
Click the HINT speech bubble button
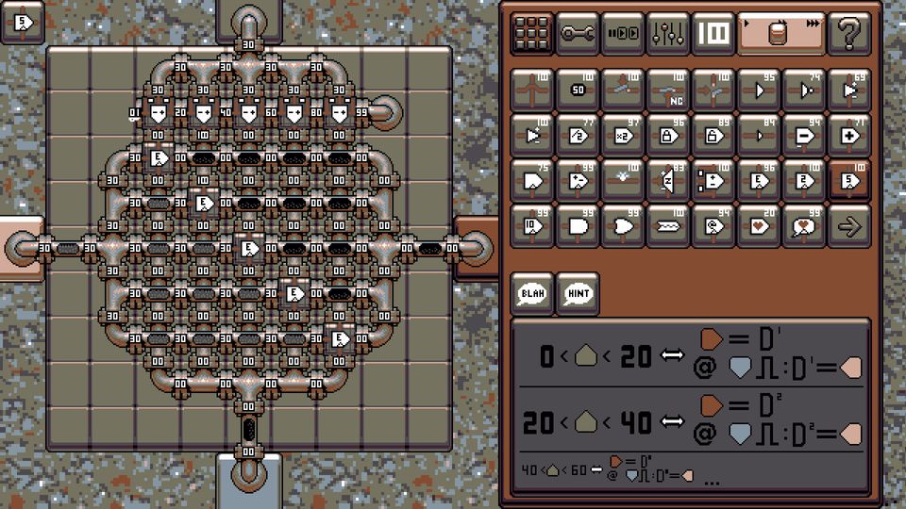(579, 293)
